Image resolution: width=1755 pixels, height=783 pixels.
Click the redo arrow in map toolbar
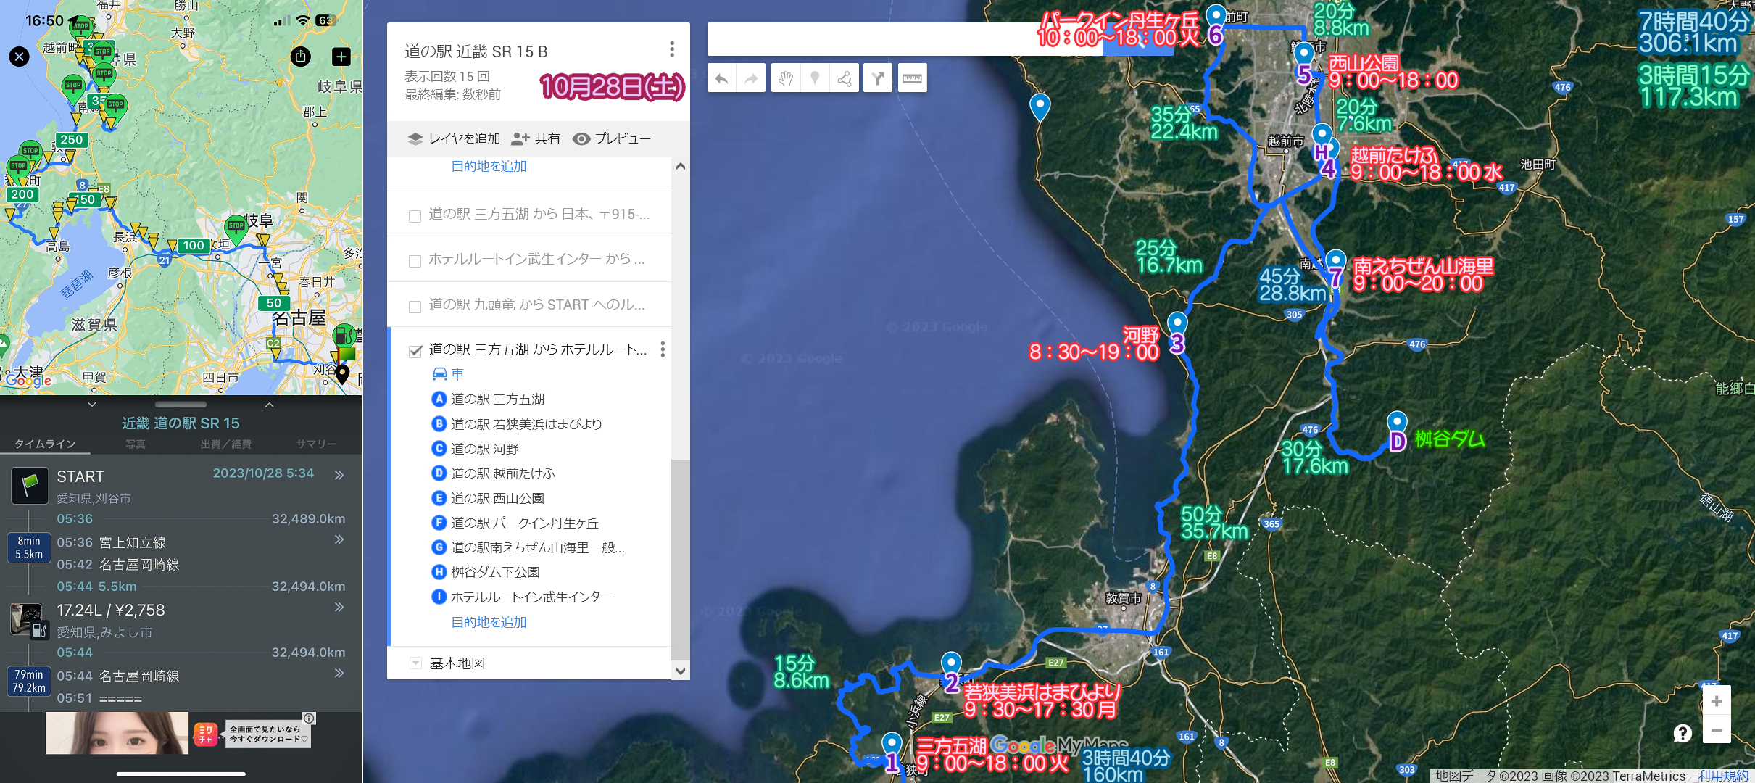[x=751, y=78]
